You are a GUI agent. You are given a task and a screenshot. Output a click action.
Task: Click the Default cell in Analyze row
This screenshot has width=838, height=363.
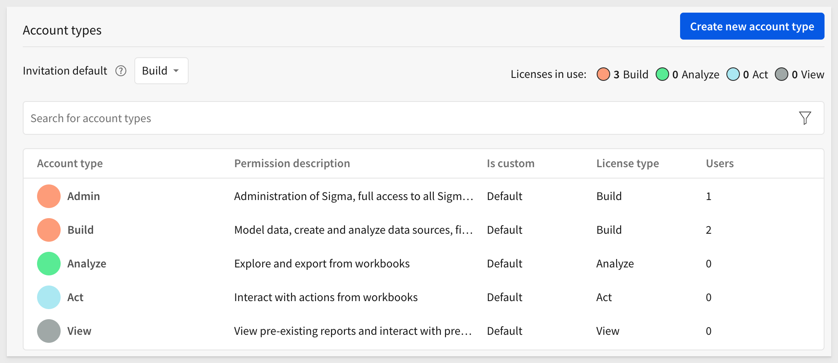pyautogui.click(x=504, y=264)
